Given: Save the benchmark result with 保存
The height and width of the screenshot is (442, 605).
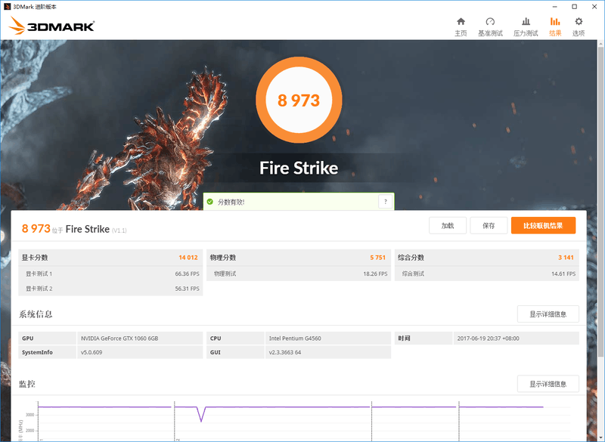Looking at the screenshot, I should pyautogui.click(x=489, y=225).
